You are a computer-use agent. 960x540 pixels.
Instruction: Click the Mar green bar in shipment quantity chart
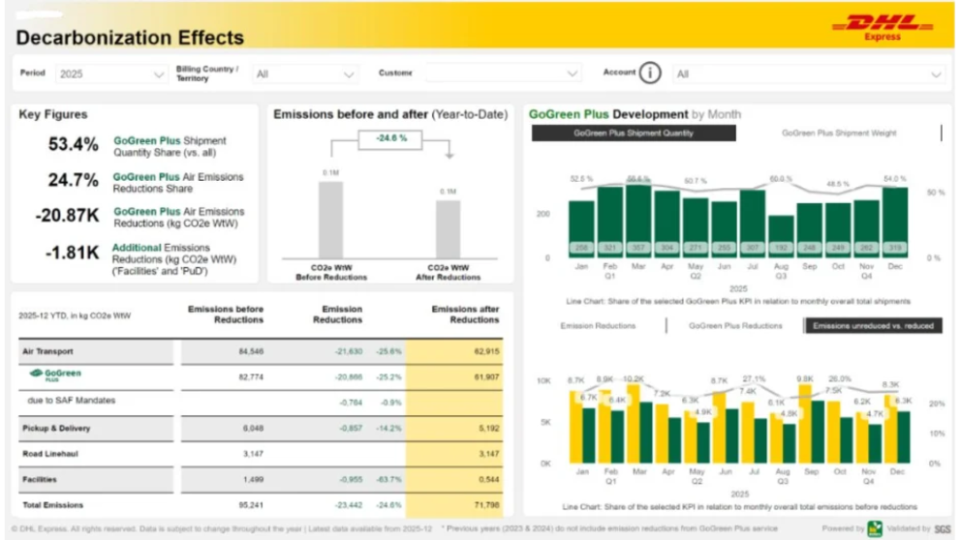point(638,221)
